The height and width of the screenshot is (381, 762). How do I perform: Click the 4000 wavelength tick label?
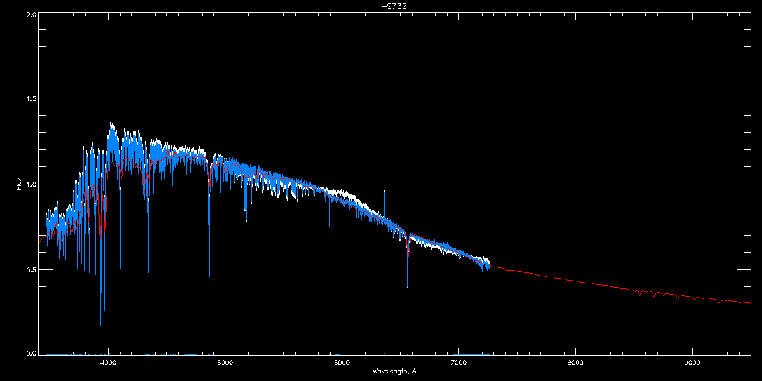click(x=108, y=363)
